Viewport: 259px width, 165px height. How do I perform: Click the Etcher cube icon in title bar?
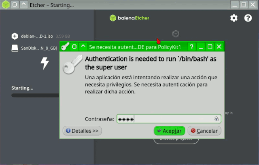click(6, 4)
